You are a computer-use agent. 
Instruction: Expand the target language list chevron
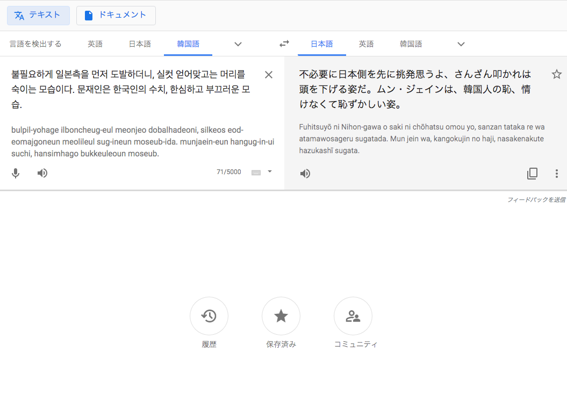pos(461,44)
